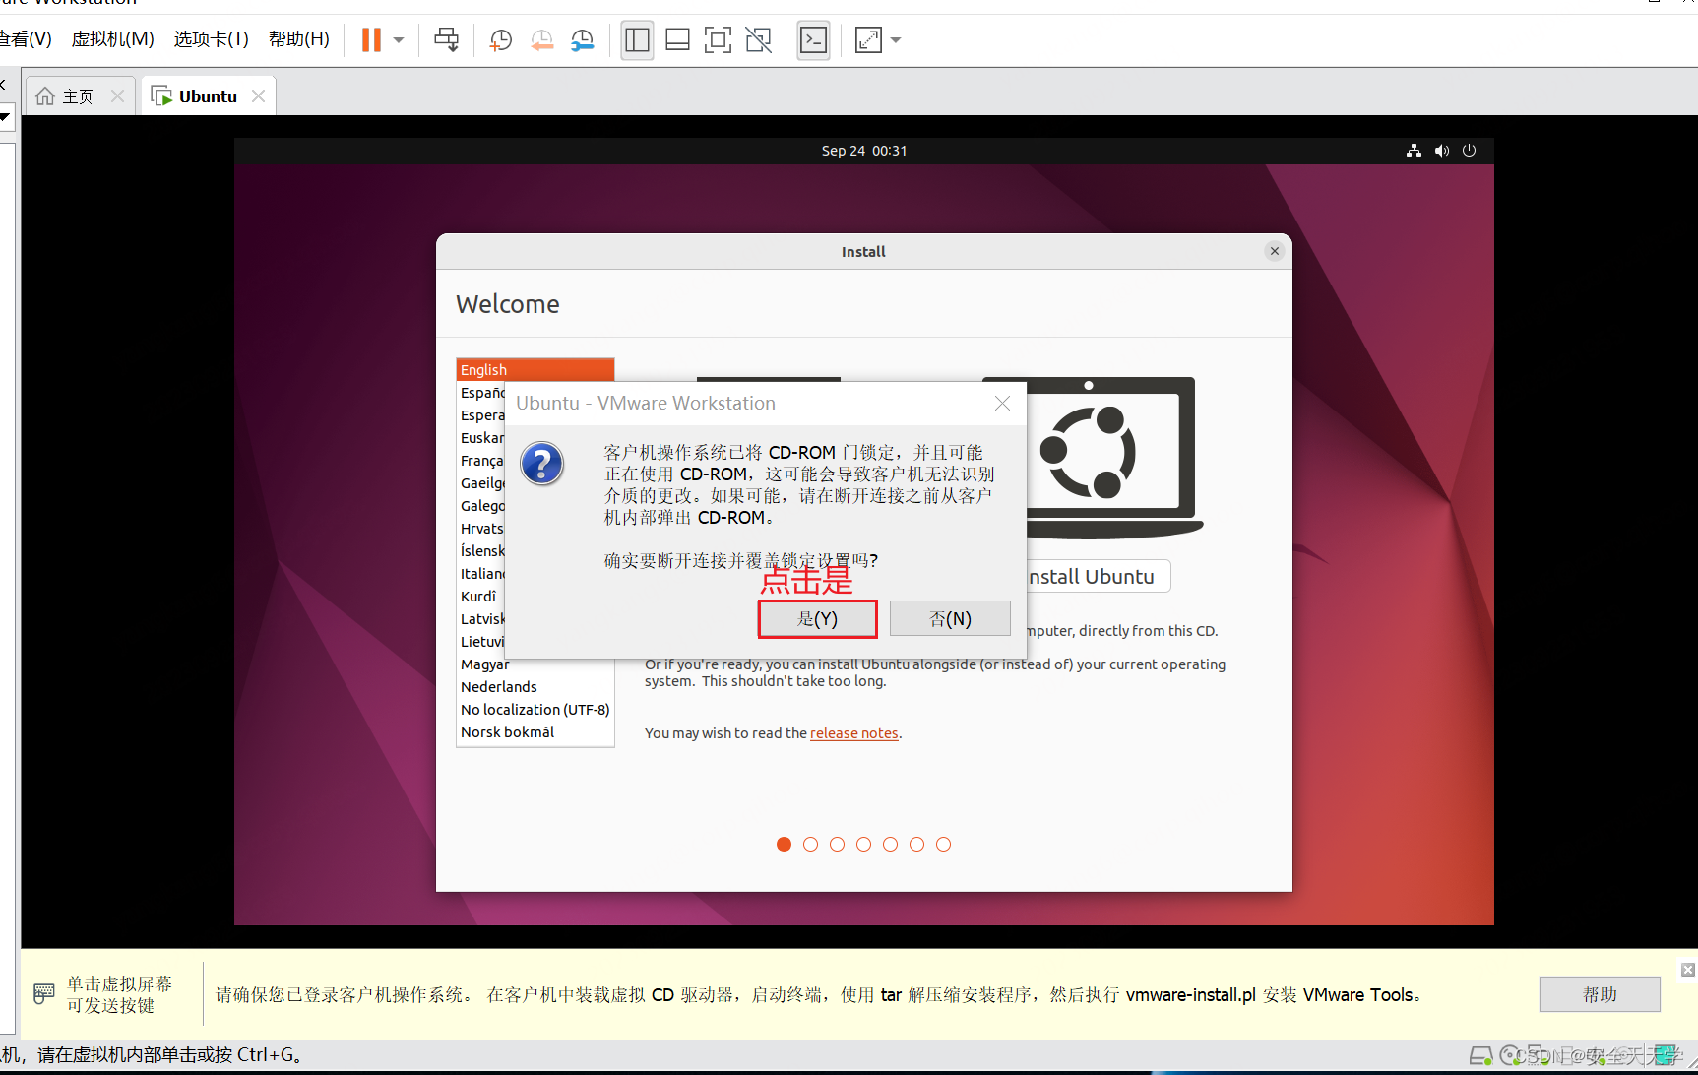
Task: Open the 帮助(H) menu
Action: tap(298, 39)
